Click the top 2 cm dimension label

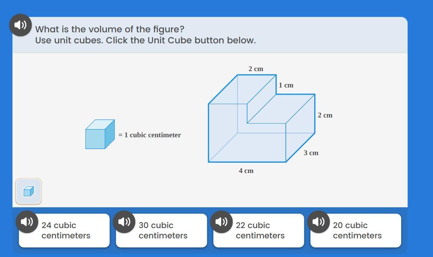(x=256, y=68)
